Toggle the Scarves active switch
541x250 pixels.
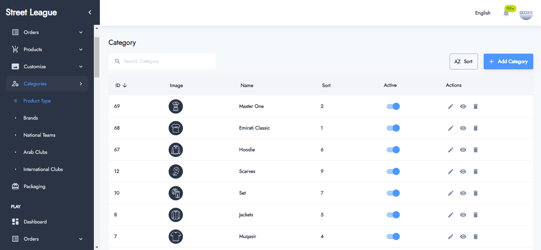393,172
